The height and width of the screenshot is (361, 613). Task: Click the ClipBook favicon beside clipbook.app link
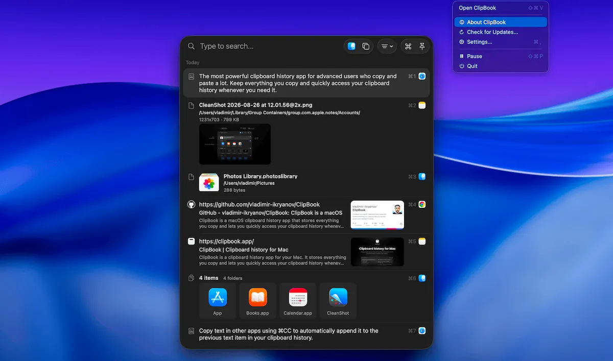tap(191, 241)
